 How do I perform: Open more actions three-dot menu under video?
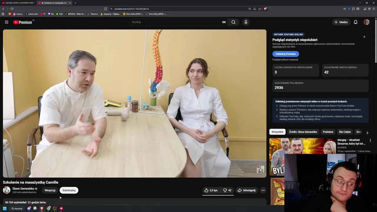click(263, 190)
